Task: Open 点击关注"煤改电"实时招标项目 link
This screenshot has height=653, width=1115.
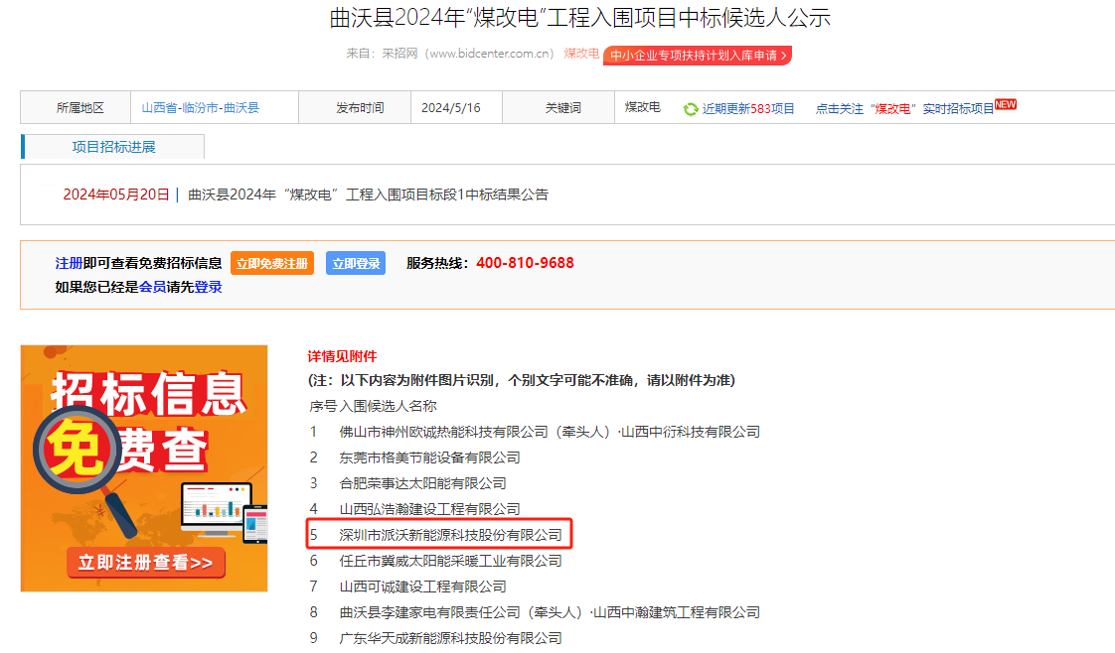Action: 903,109
